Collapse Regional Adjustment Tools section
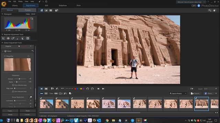 [x=2, y=34]
